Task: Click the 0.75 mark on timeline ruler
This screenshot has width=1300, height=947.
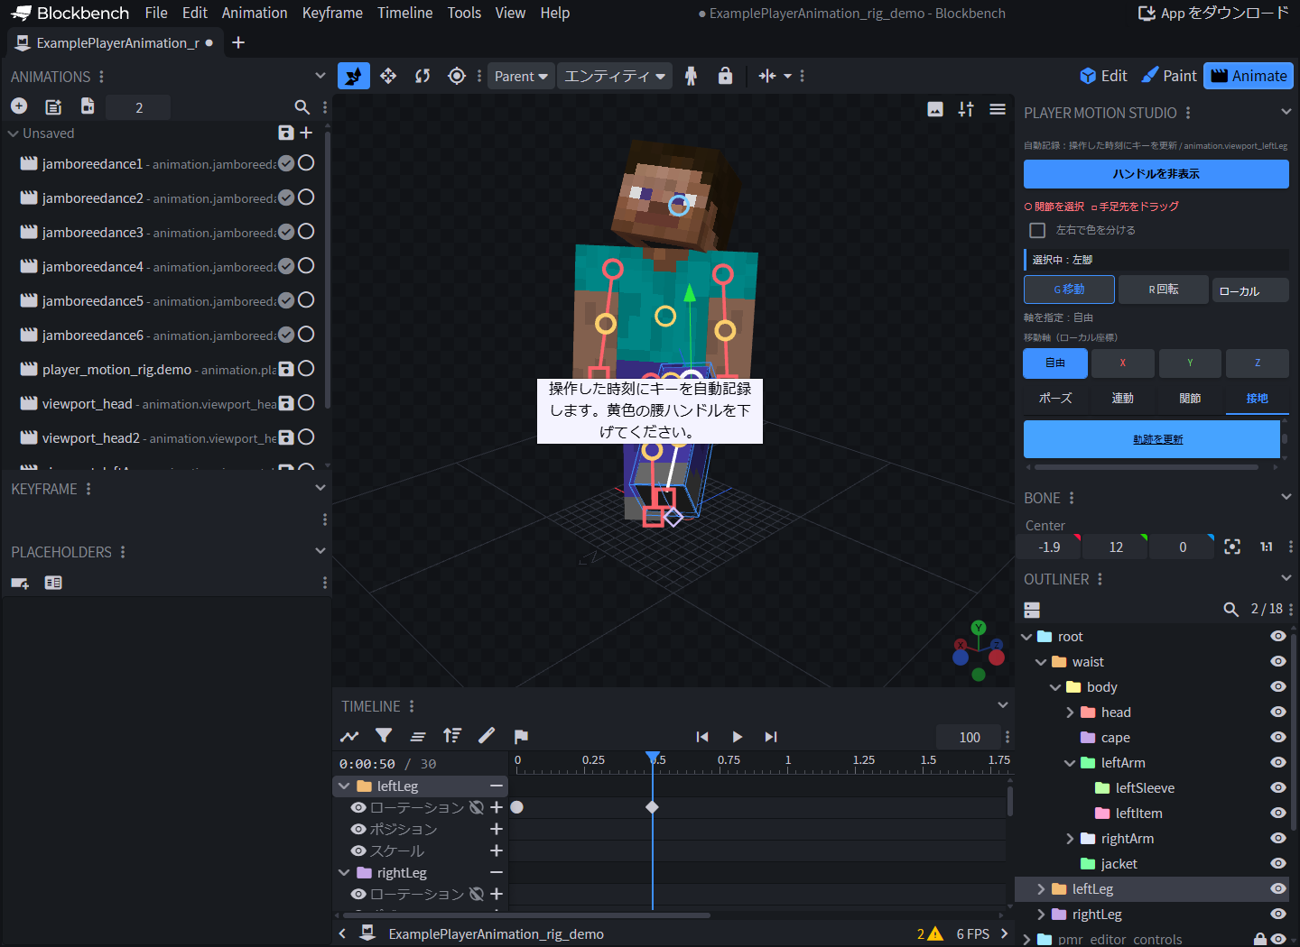Action: 729,760
